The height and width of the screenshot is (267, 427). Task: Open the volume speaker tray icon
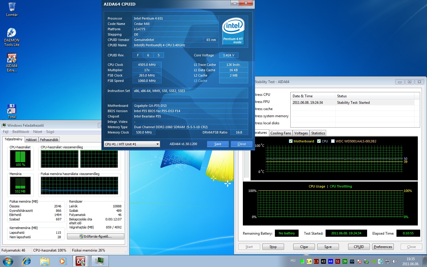tap(394, 261)
